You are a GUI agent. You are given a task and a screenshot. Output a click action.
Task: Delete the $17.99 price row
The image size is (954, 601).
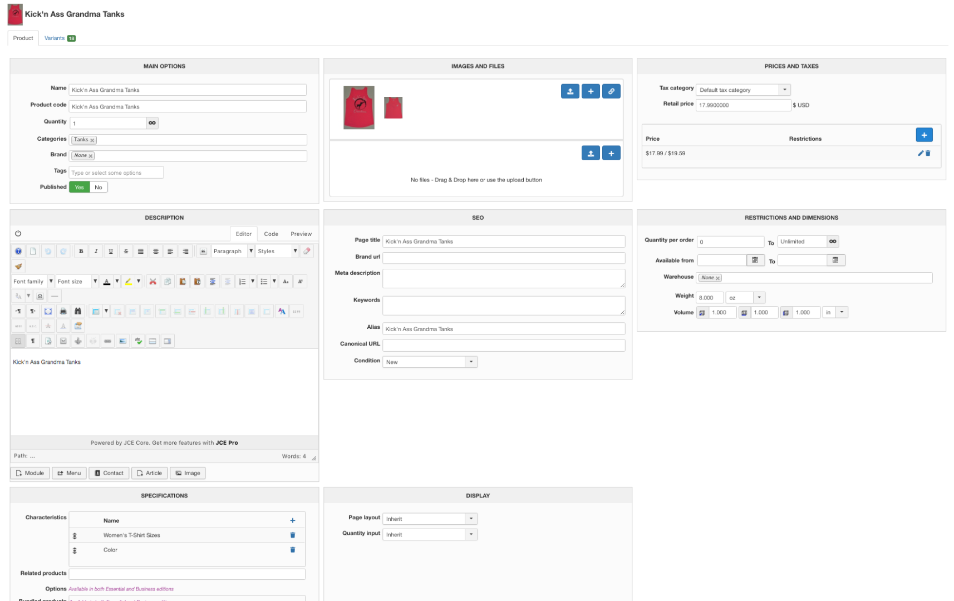[x=928, y=154]
